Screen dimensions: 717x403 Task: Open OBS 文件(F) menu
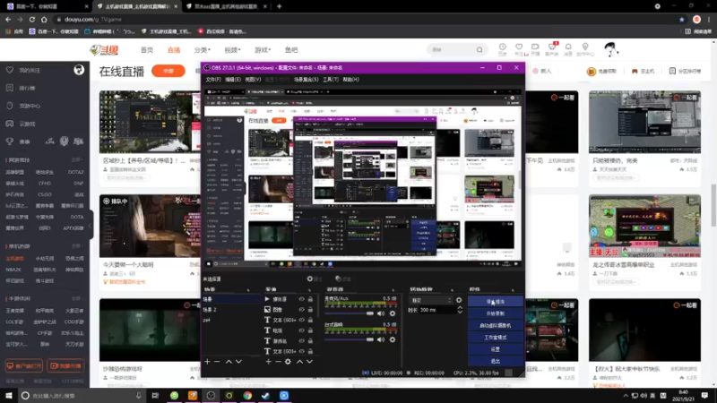213,80
